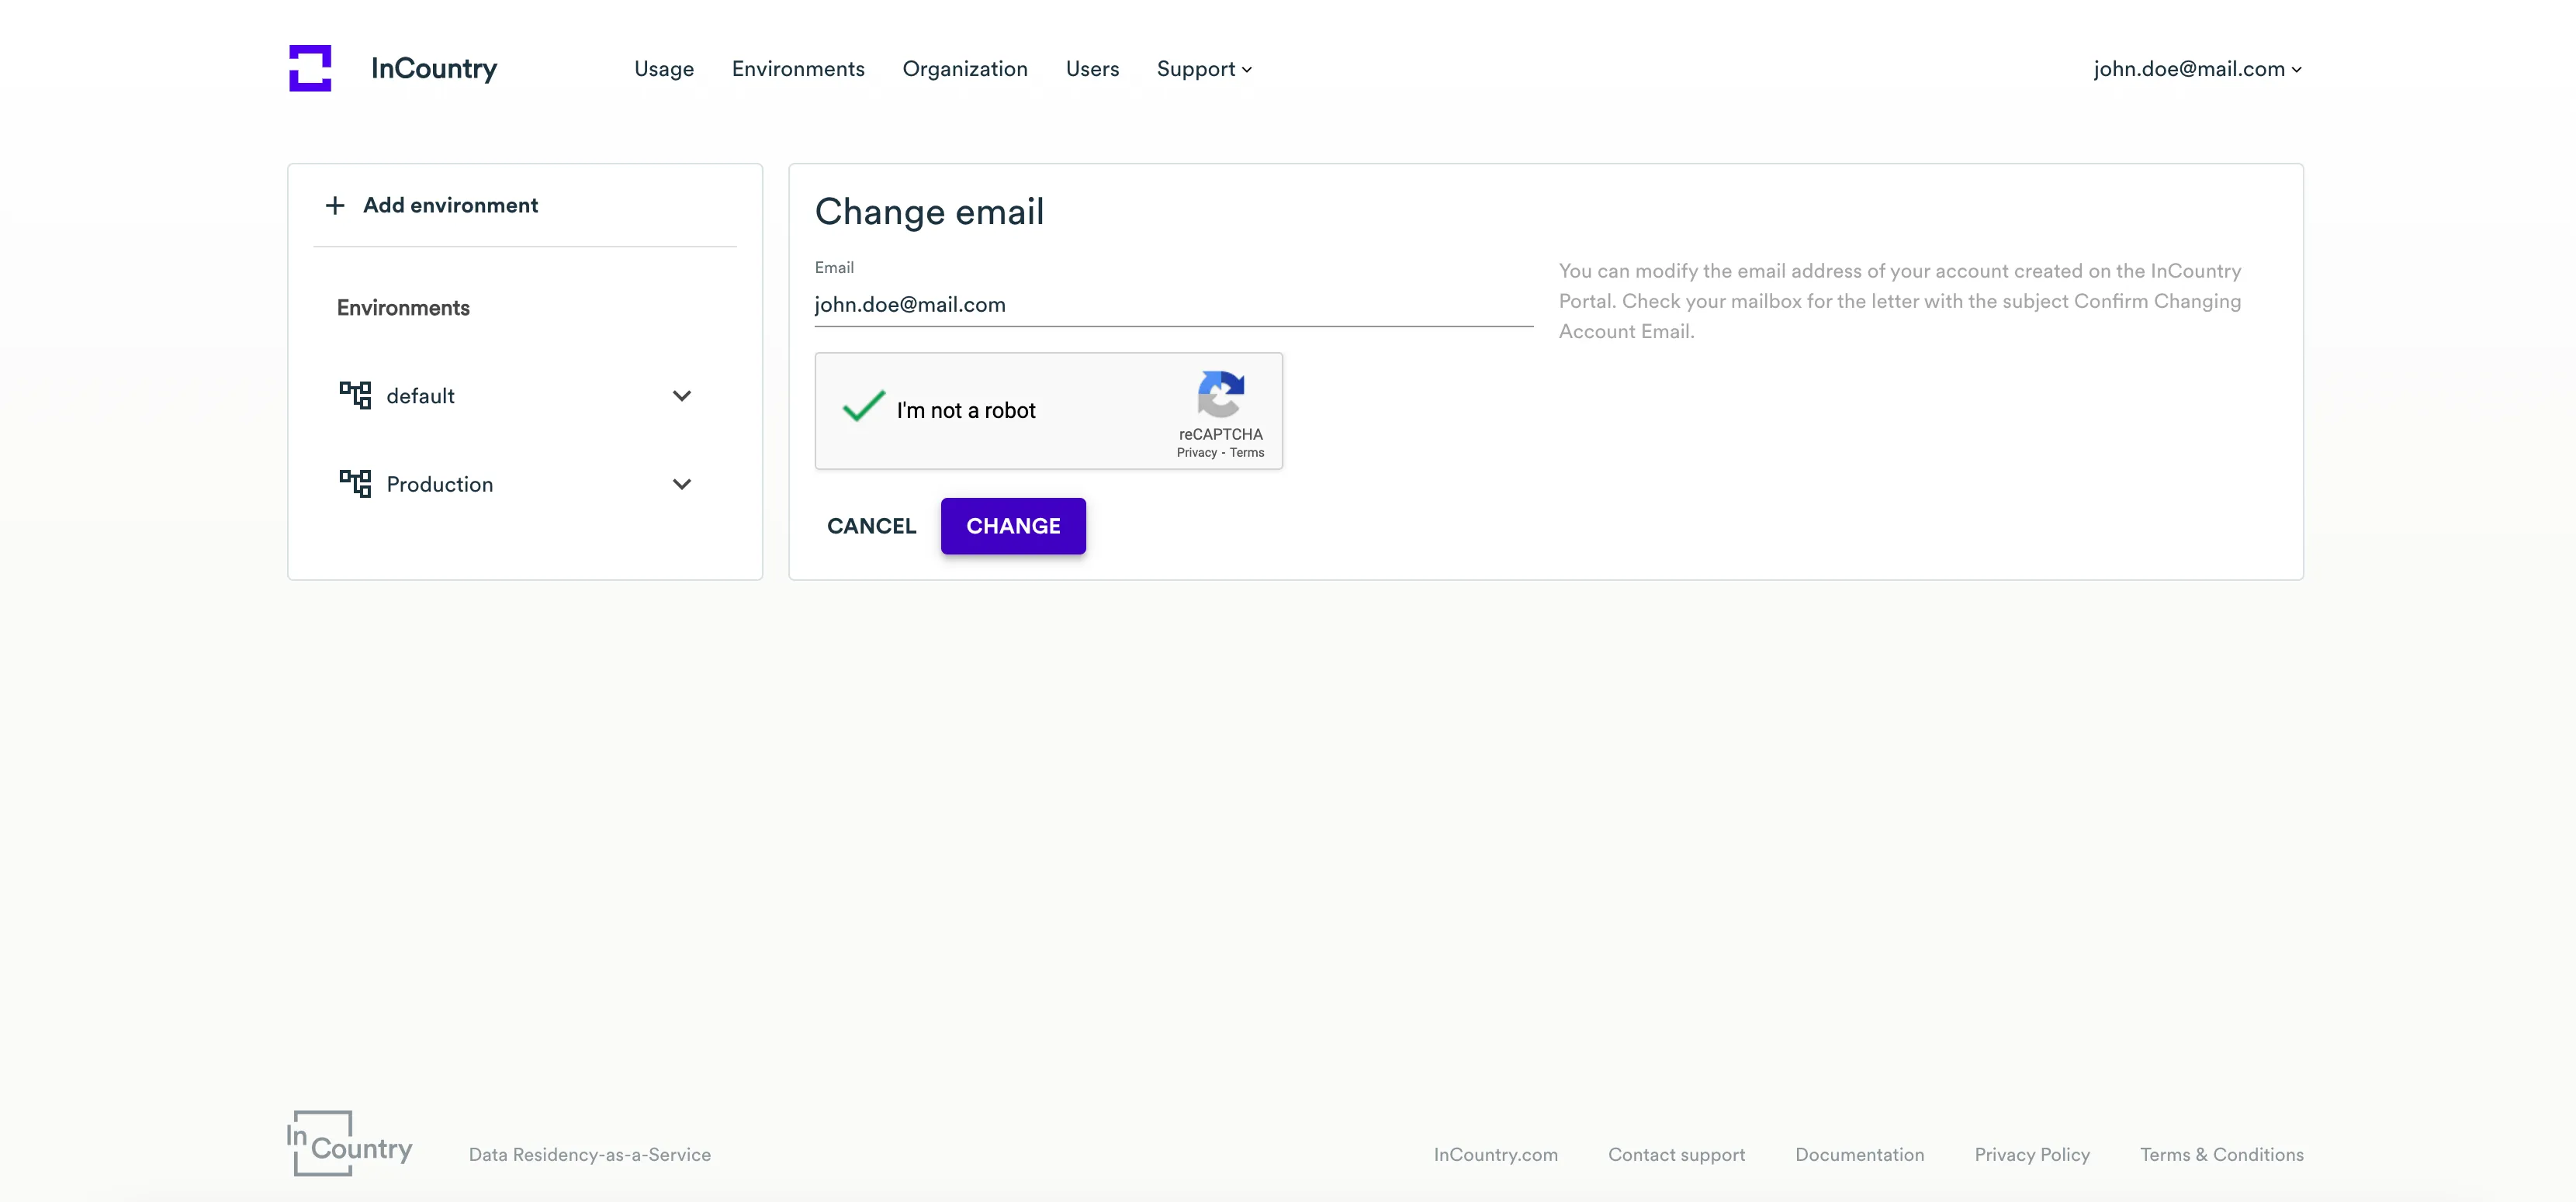Image resolution: width=2576 pixels, height=1202 pixels.
Task: Click the Production environment tree icon
Action: click(355, 484)
